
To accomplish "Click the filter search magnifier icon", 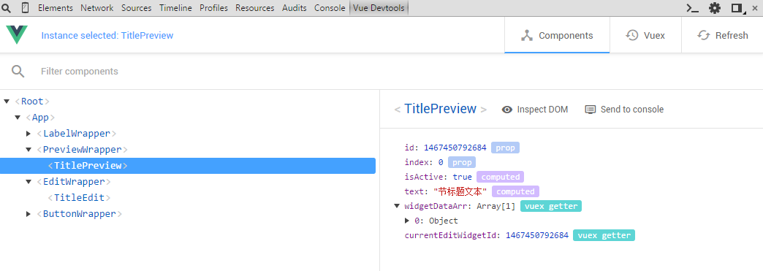I will click(18, 71).
